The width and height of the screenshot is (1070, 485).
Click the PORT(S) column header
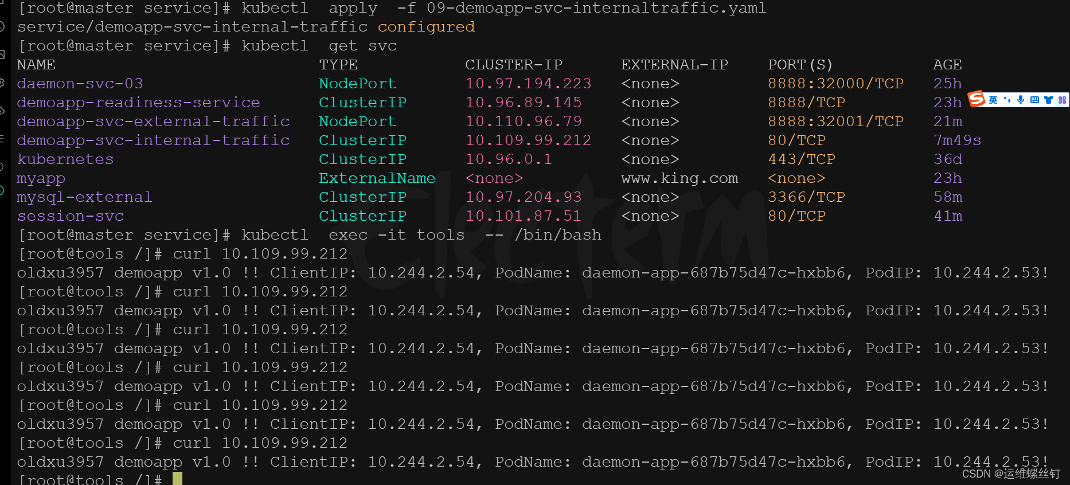point(800,65)
